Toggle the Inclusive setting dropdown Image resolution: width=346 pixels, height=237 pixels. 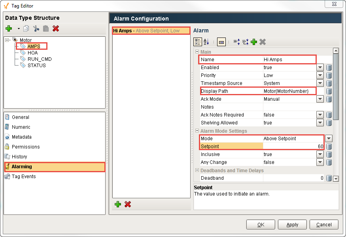click(321, 154)
